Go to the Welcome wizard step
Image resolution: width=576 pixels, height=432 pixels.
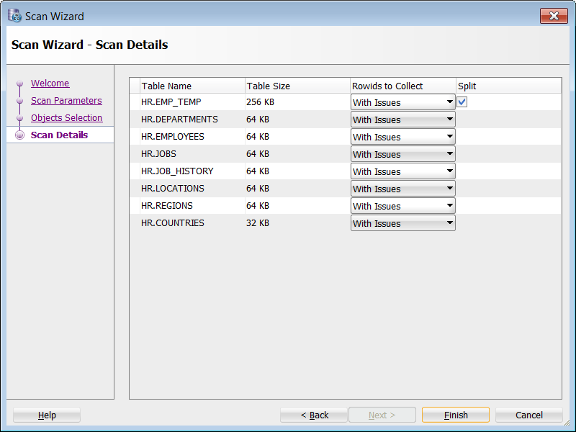(x=50, y=84)
